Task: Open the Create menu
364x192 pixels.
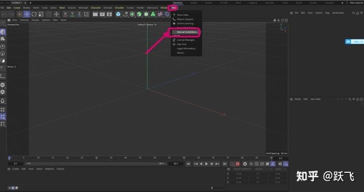Action: pyautogui.click(x=17, y=8)
